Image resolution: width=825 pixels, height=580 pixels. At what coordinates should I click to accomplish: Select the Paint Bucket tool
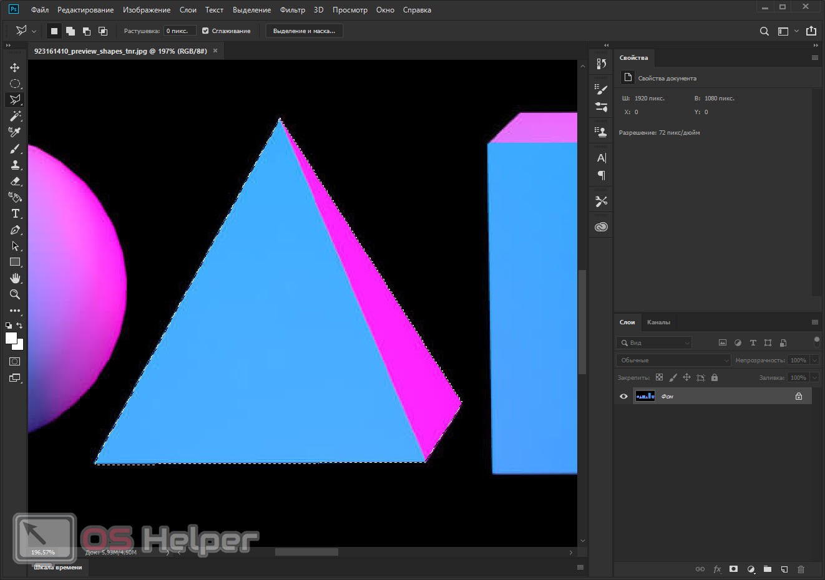(15, 197)
